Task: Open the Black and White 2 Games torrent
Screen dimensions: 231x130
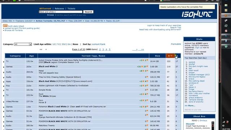Action: click(x=48, y=66)
